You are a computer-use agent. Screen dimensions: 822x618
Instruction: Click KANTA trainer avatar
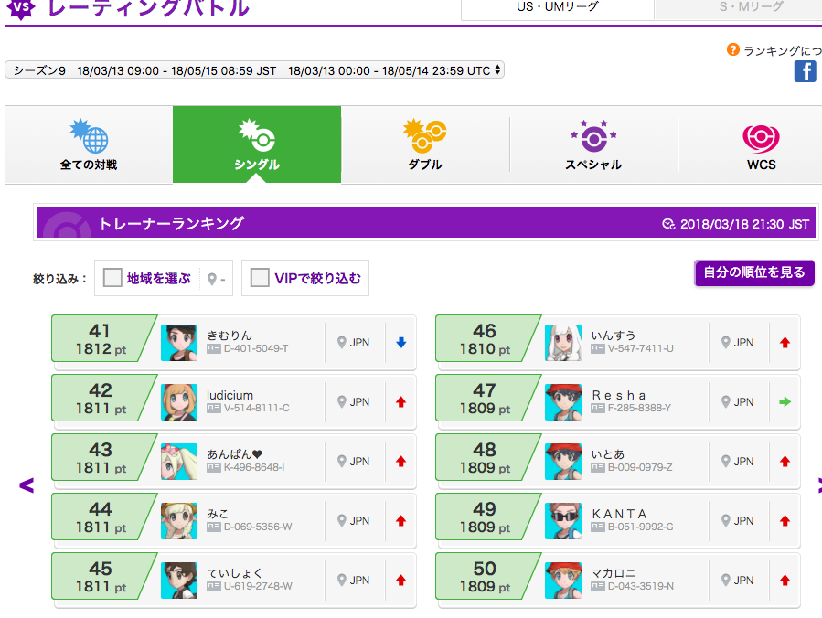pyautogui.click(x=563, y=521)
